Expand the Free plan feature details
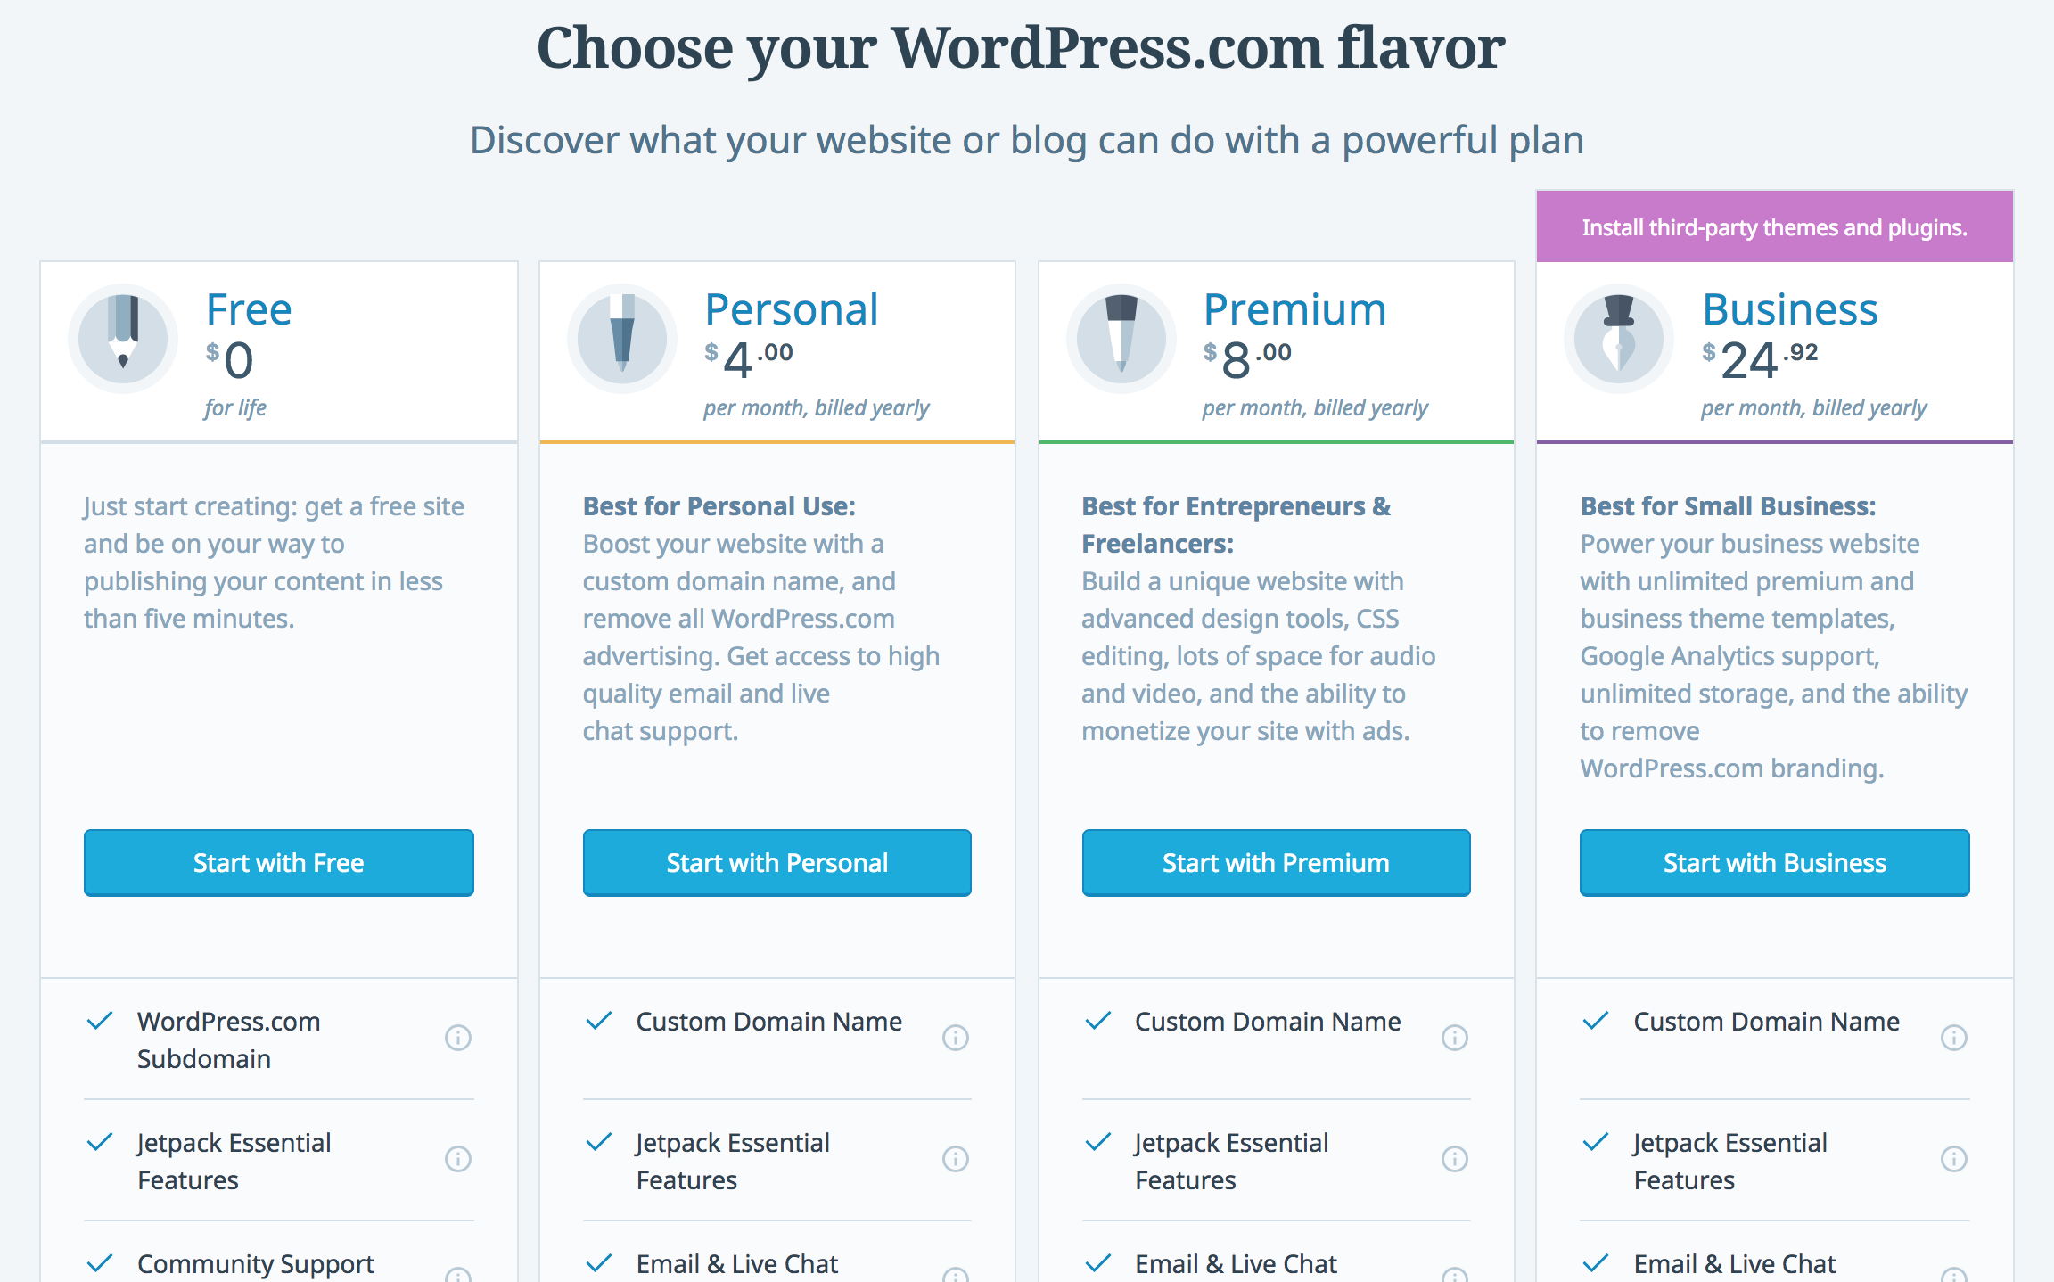 pos(455,1039)
